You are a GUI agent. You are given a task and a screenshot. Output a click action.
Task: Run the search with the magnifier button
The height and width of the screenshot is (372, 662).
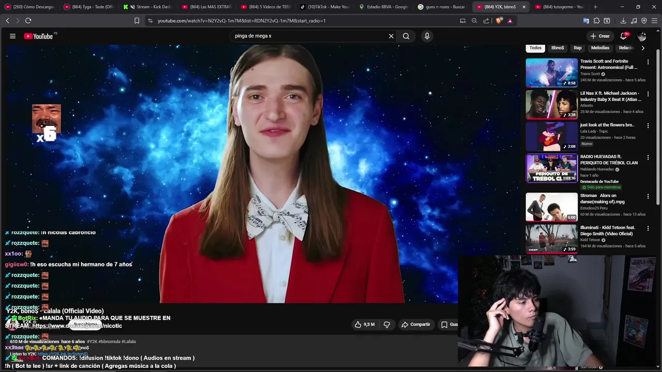(406, 36)
